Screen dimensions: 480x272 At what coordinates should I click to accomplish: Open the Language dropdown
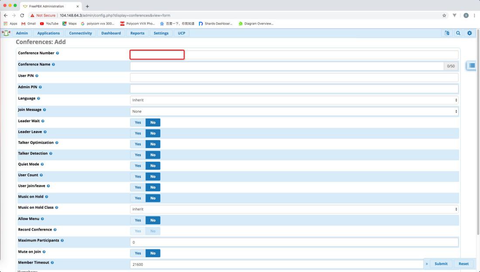tap(294, 100)
